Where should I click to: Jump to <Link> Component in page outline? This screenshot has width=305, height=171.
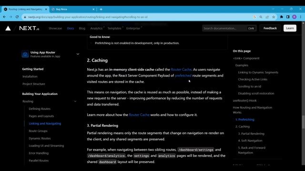246,58
